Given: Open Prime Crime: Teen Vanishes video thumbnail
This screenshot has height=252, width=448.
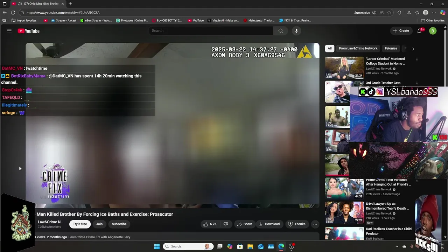Looking at the screenshot, I should click(x=344, y=188).
